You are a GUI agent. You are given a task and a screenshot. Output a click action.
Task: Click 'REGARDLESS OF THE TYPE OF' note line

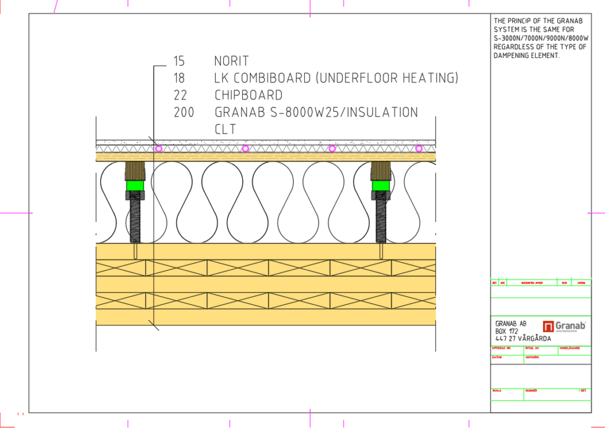(x=540, y=47)
